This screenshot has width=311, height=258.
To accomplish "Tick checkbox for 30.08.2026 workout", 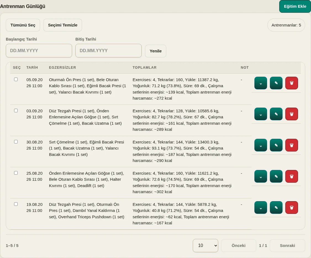I will tap(16, 142).
